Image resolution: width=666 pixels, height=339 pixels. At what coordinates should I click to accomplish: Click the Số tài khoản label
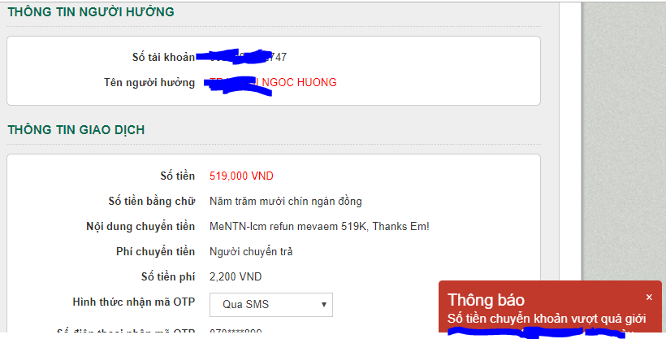[x=163, y=57]
